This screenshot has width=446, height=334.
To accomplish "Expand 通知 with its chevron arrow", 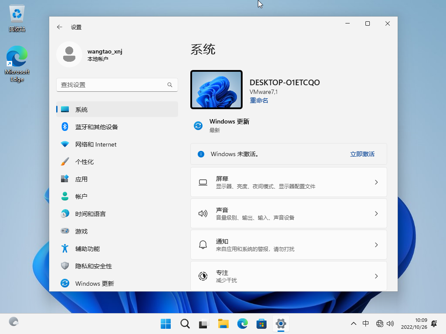I will point(376,244).
